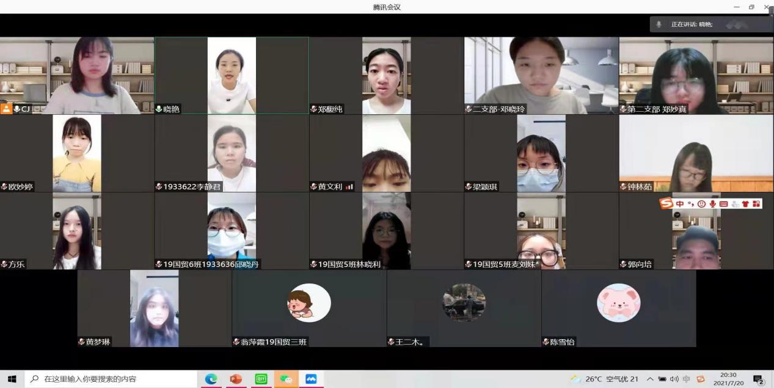The width and height of the screenshot is (774, 388).
Task: Click the taskbar search box
Action: point(110,379)
